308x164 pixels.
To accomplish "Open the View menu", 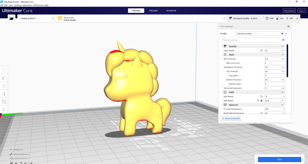I will pos(11,5).
